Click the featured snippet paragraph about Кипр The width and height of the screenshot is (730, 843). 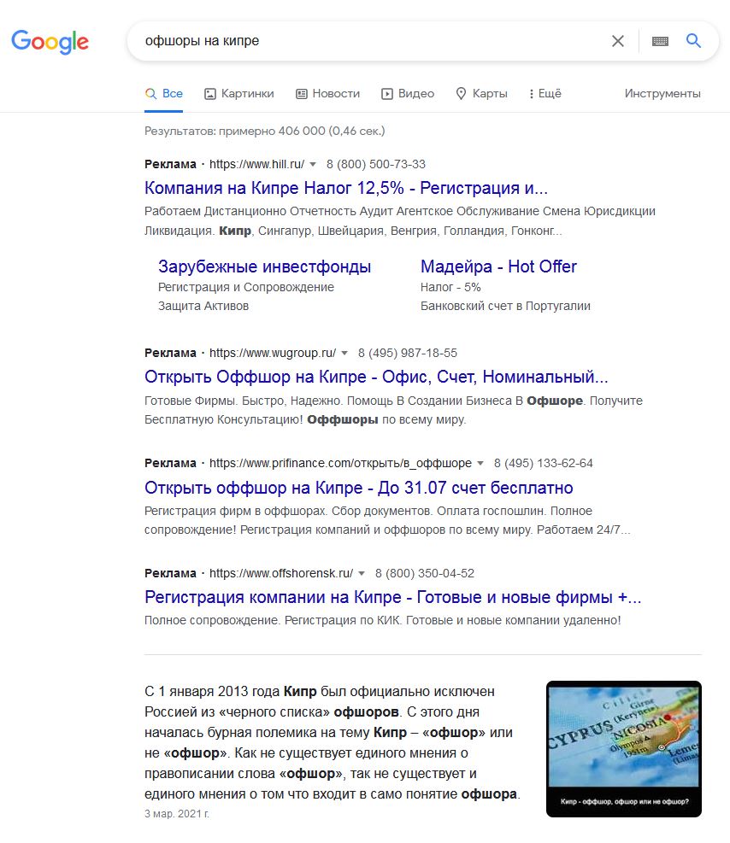333,743
